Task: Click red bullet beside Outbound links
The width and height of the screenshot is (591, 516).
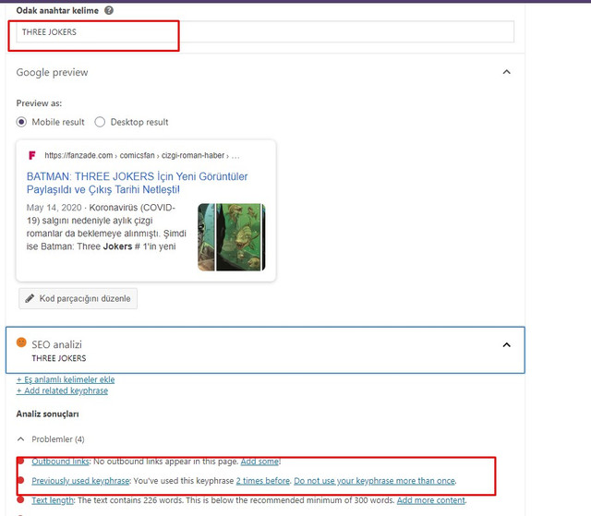Action: 20,461
